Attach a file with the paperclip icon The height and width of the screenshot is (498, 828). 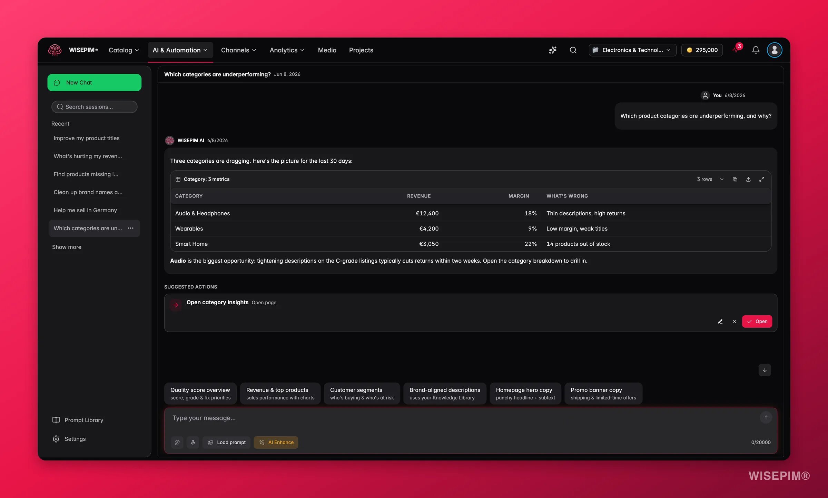tap(177, 442)
